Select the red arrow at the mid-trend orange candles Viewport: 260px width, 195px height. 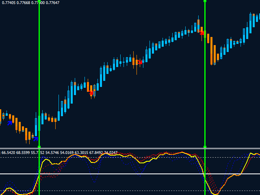tap(140, 62)
